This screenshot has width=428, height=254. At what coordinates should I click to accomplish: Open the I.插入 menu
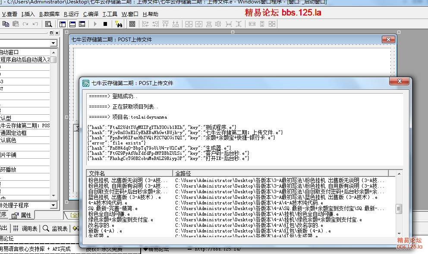coord(28,14)
